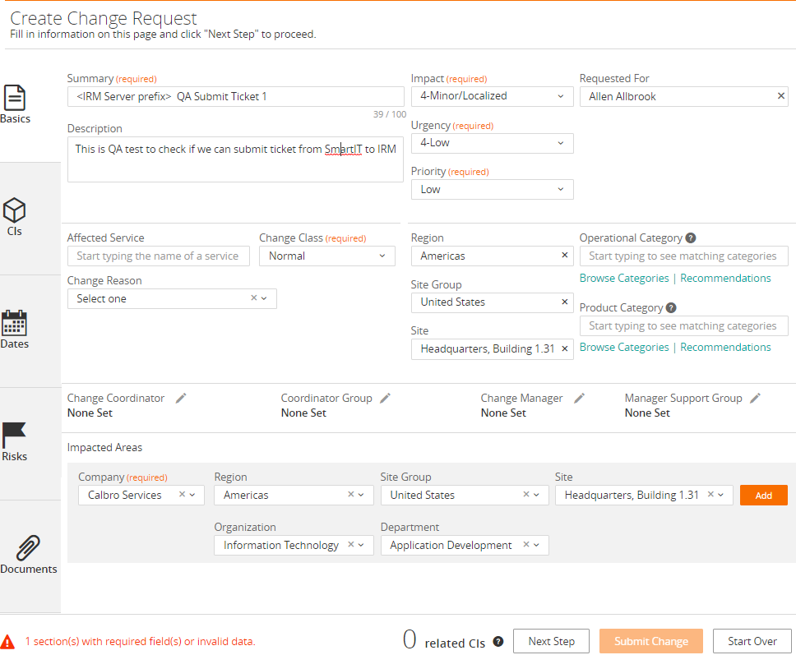Go to CIs section tab
This screenshot has width=796, height=655.
coord(15,217)
